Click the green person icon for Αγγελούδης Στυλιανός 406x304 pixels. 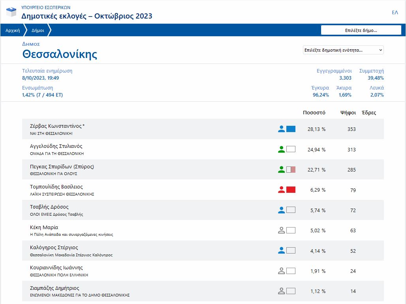[x=281, y=149]
